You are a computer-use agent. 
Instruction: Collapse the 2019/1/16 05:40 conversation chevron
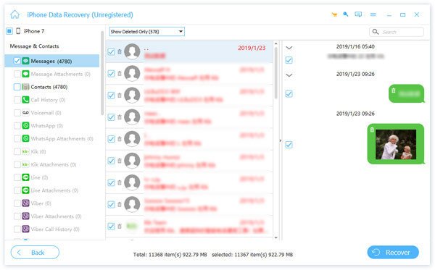pos(289,48)
